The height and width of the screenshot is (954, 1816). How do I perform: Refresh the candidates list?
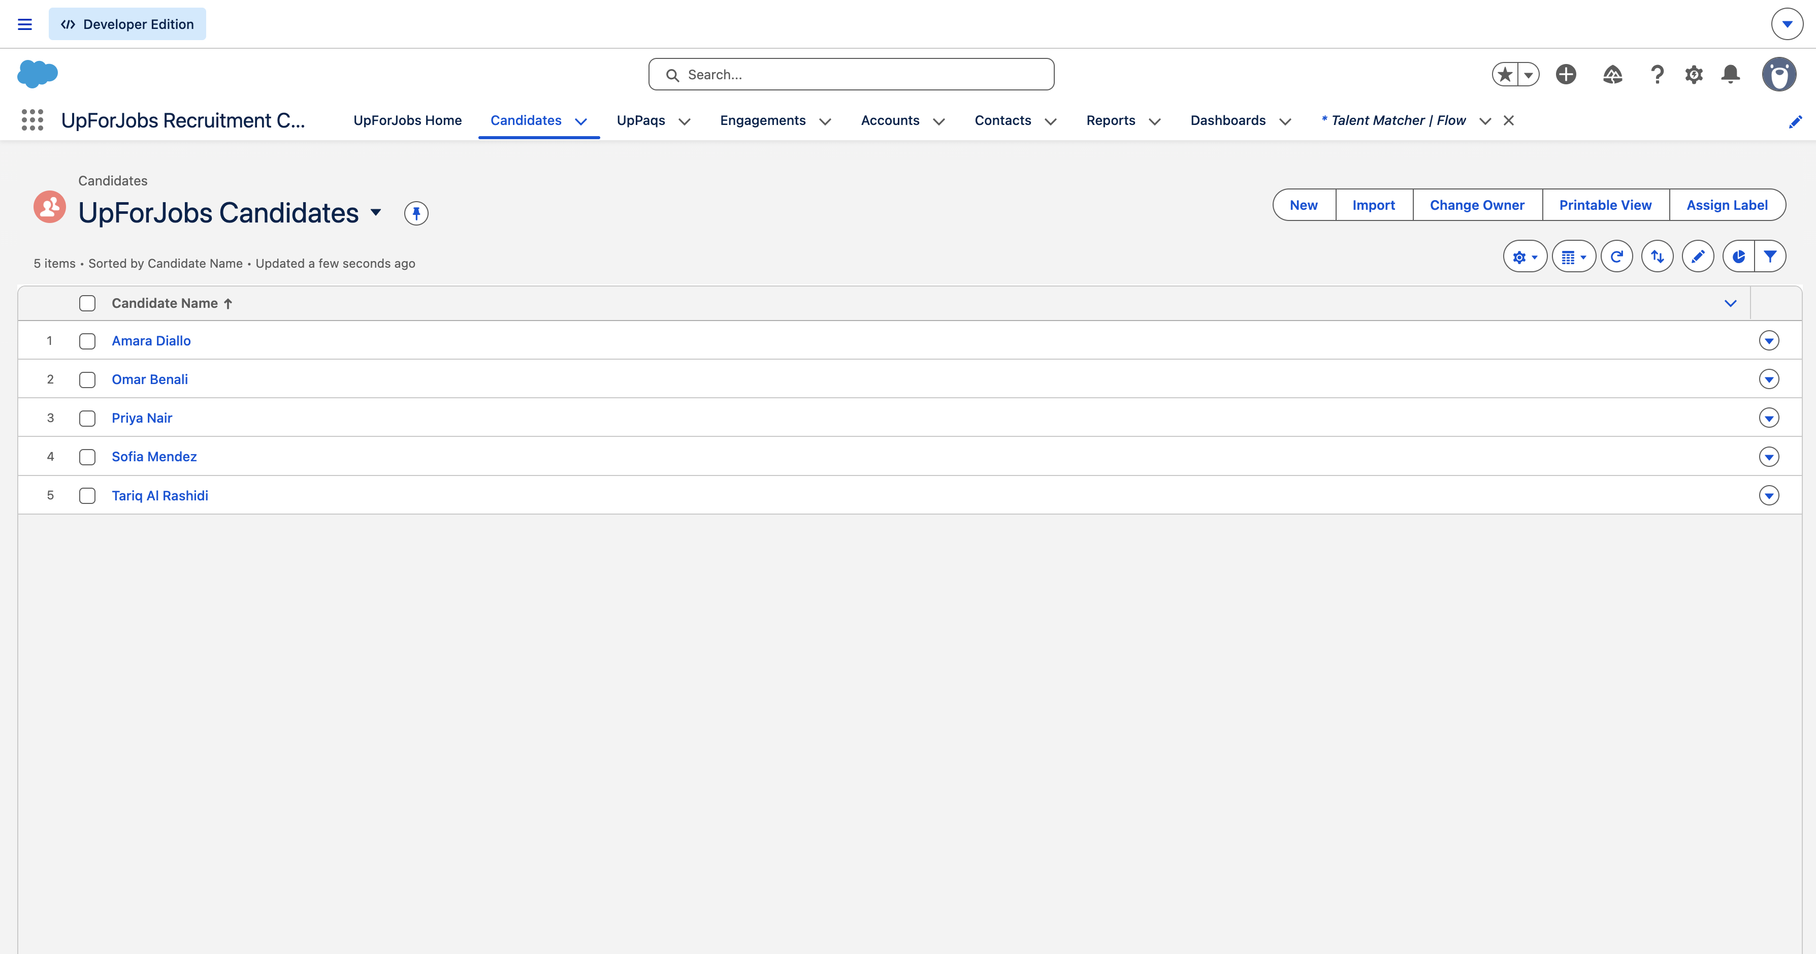pyautogui.click(x=1617, y=257)
